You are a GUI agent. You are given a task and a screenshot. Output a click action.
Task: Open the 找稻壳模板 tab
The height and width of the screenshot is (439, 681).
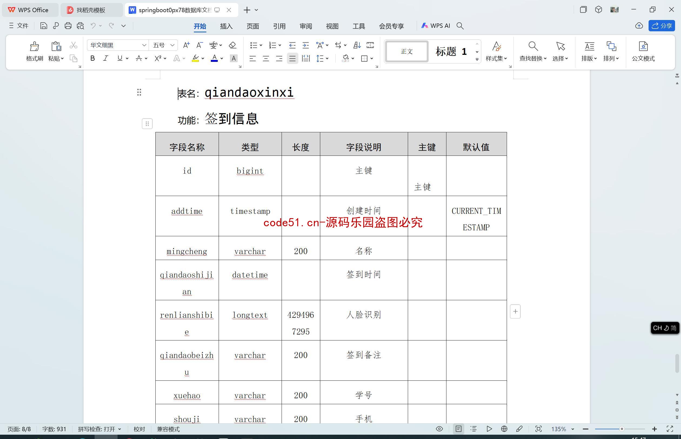(x=91, y=10)
